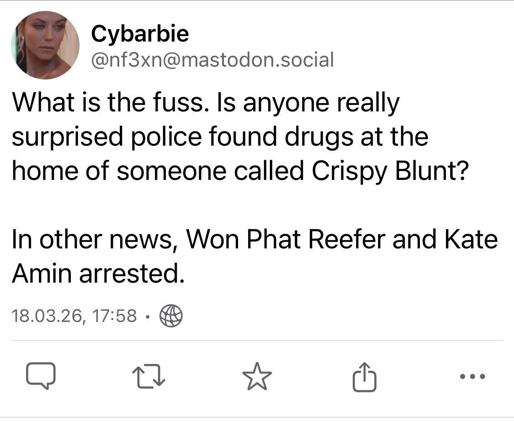Tap the globe public visibility icon
The height and width of the screenshot is (421, 514).
171,316
